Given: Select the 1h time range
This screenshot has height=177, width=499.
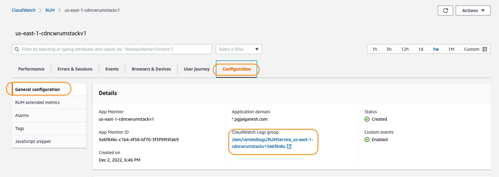Looking at the screenshot, I should tap(374, 49).
